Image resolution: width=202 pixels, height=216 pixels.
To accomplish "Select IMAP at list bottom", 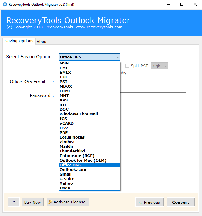I will click(89, 188).
